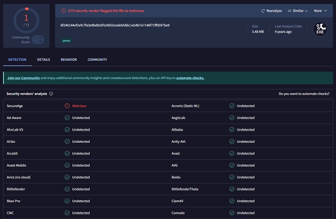
Task: Open the Behavior tab
Action: [x=69, y=60]
